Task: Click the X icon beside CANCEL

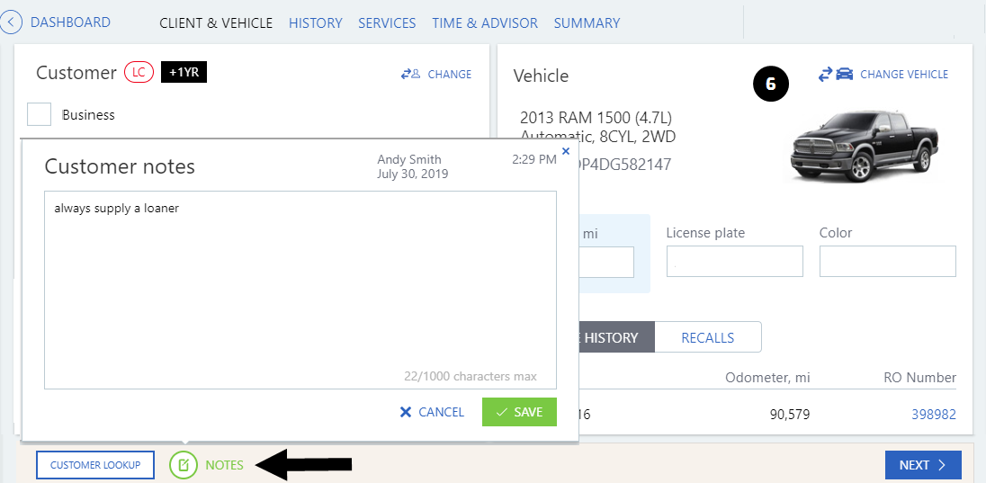Action: (406, 412)
